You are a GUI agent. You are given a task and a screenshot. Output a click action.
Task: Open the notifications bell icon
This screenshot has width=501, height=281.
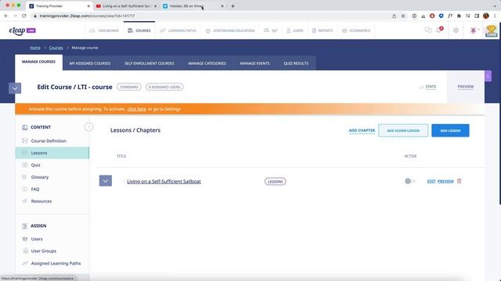(439, 30)
